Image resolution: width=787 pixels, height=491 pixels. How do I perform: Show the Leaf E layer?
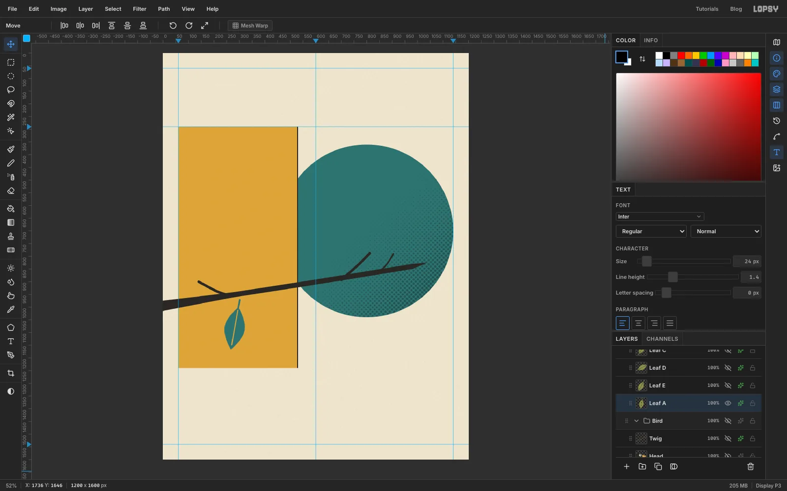pyautogui.click(x=728, y=385)
